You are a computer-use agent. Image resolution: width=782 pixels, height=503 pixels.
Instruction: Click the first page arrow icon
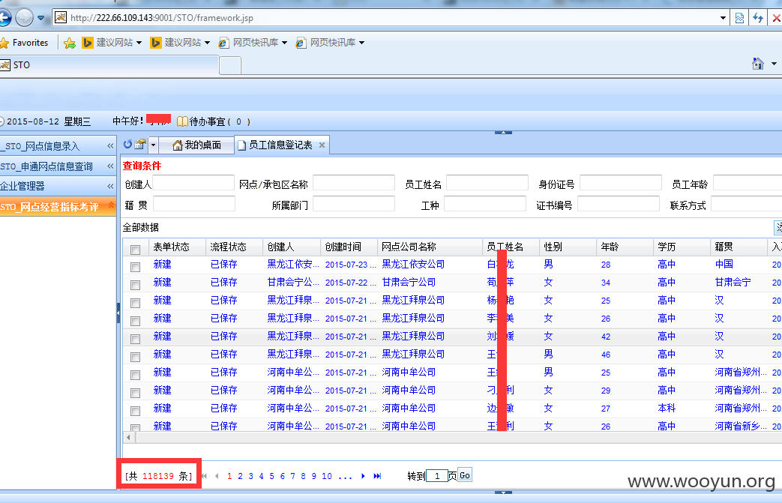[204, 476]
